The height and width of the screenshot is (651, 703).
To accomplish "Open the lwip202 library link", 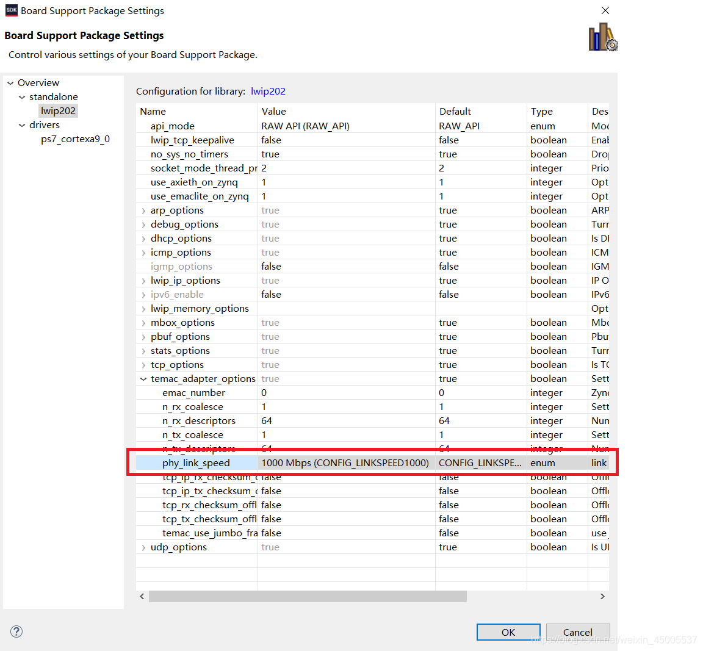I will tap(268, 91).
